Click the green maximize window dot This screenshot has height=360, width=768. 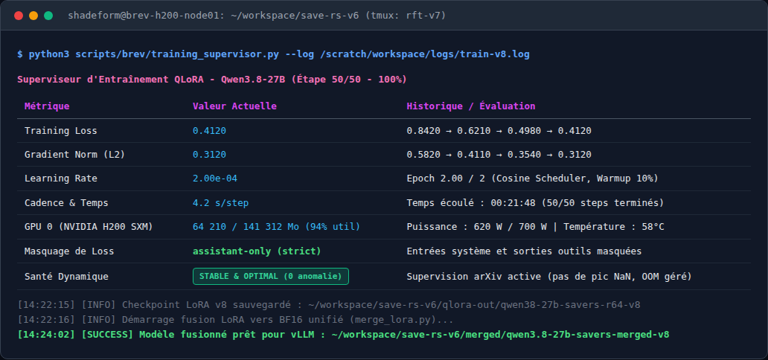click(x=48, y=16)
